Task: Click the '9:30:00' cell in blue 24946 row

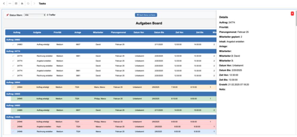Action: tap(197, 131)
